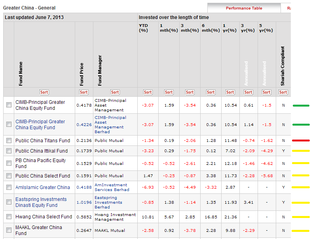Sort by 6 mth(%) column
Screen dimensions: 311x239
(210, 92)
